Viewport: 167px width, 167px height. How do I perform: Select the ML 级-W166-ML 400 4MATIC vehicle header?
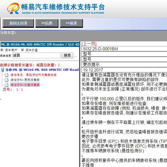pos(40,44)
